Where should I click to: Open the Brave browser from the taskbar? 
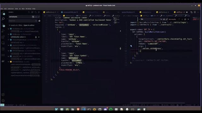pos(78,109)
